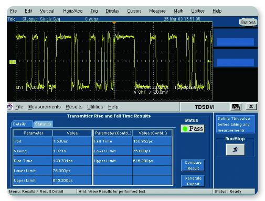Click the Parameter (Contd..) column header
The image size is (265, 201).
coord(113,133)
